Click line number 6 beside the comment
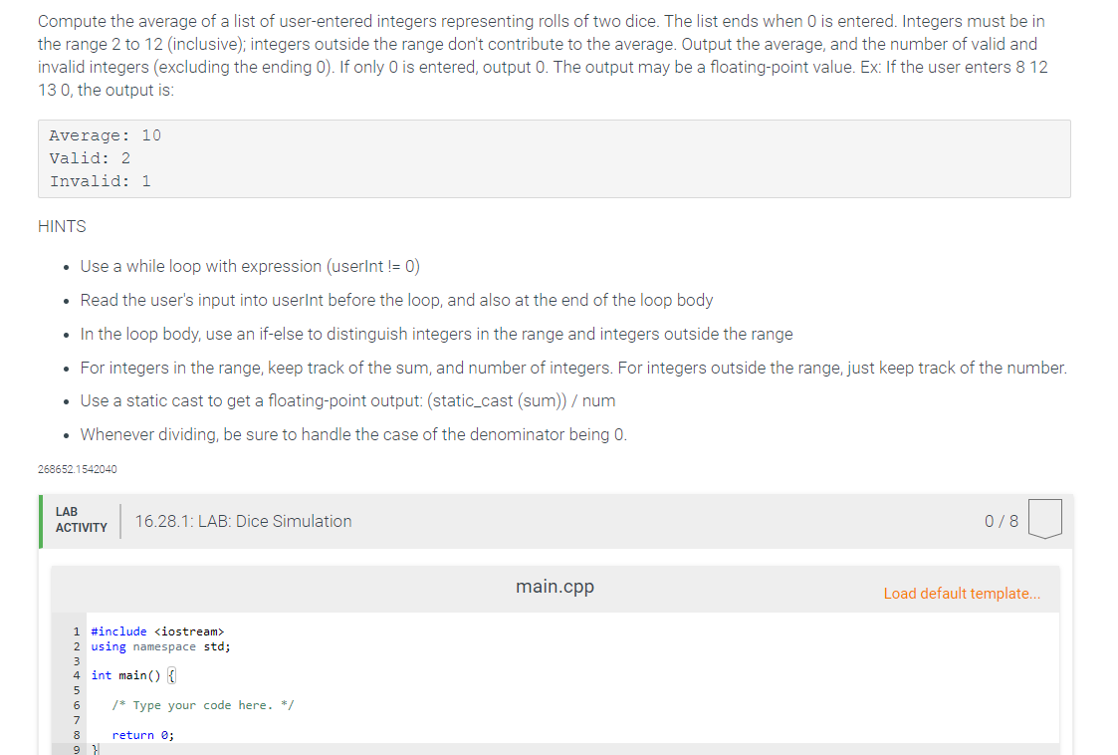Viewport: 1118px width, 755px height. (x=77, y=705)
